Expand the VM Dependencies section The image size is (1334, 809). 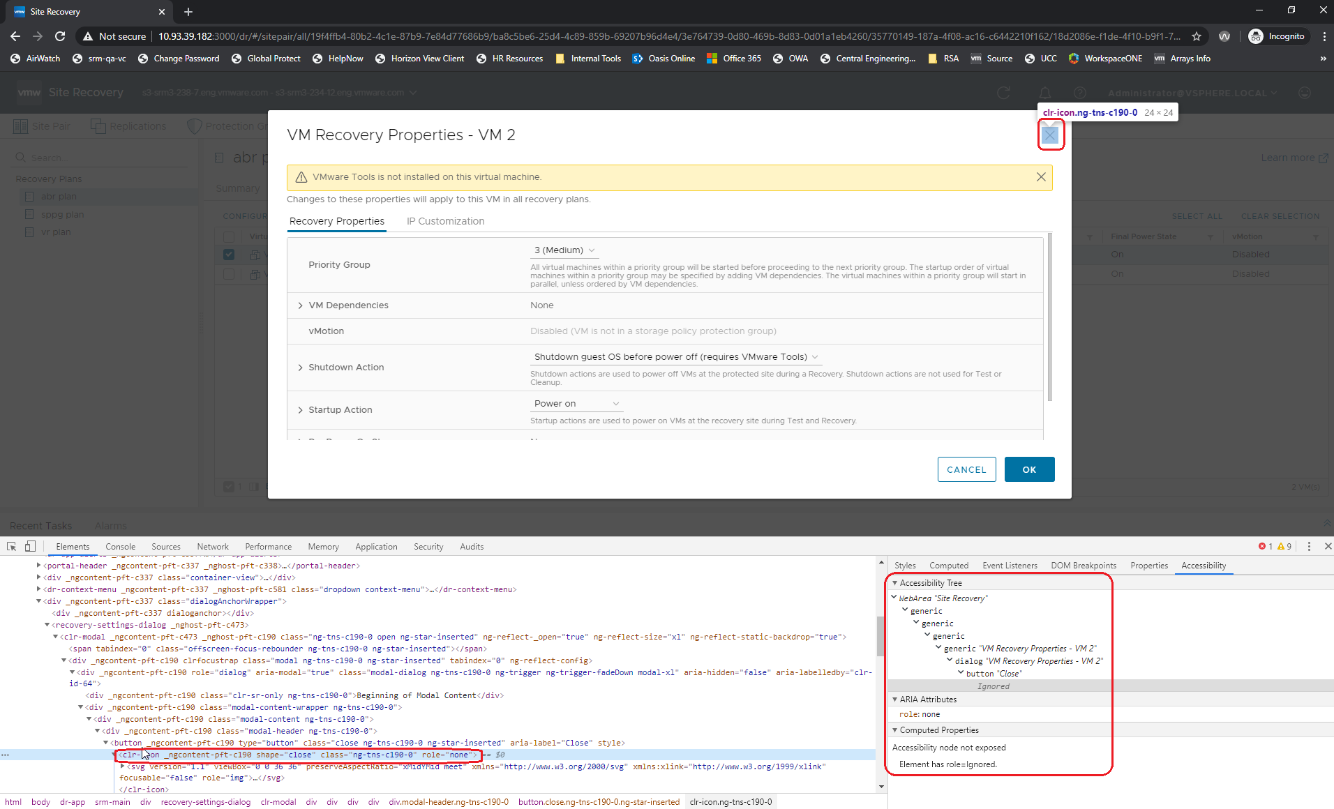[300, 305]
